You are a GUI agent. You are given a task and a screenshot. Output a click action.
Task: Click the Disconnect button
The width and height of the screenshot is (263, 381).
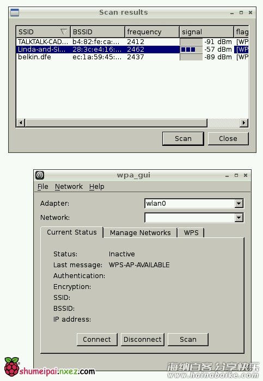(143, 340)
